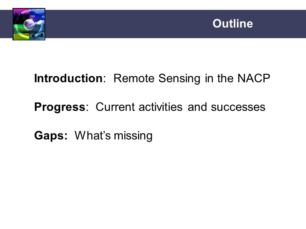Click the blue water quadrant of logo

click(x=37, y=32)
